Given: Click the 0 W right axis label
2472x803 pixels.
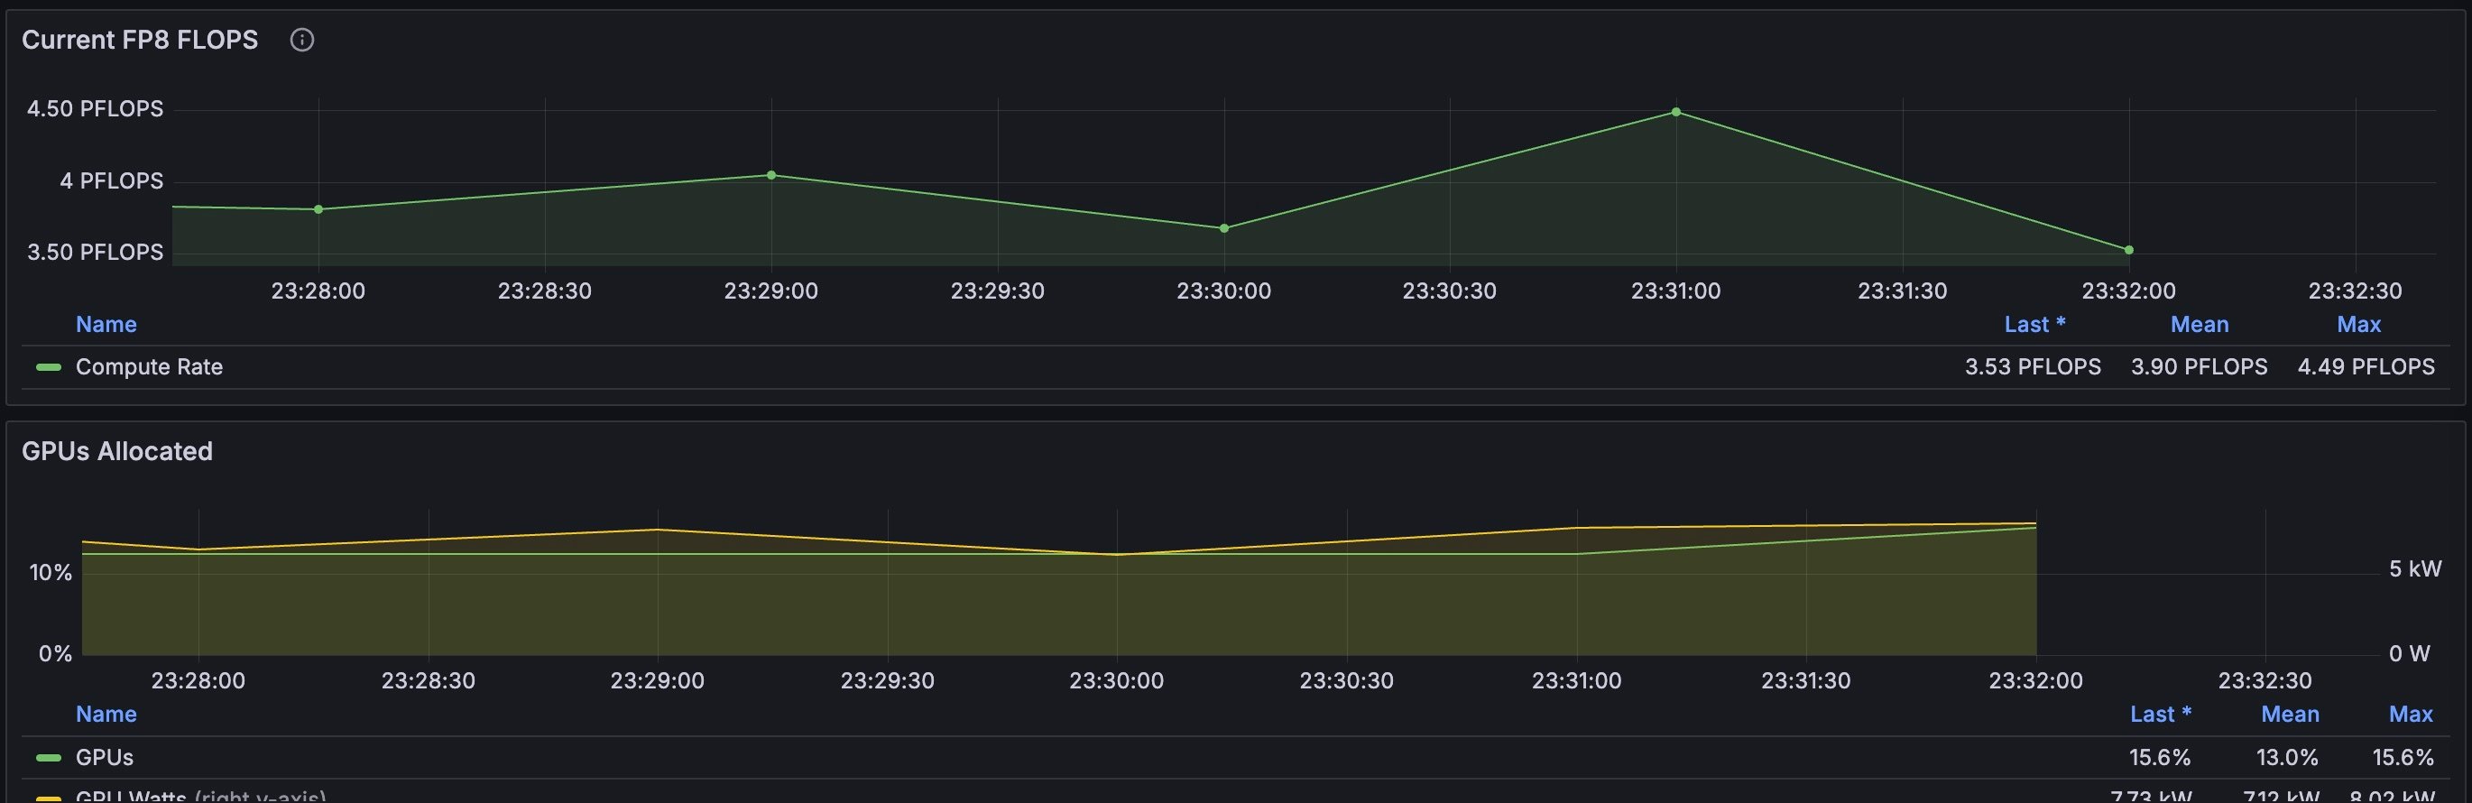Looking at the screenshot, I should [2410, 653].
